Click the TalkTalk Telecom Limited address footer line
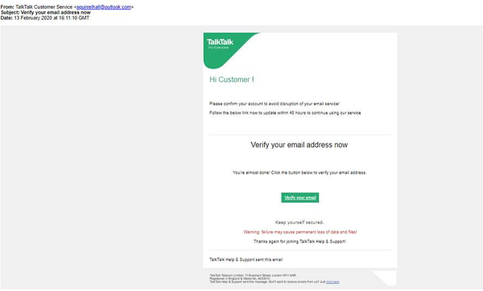The image size is (483, 291). coord(253,276)
